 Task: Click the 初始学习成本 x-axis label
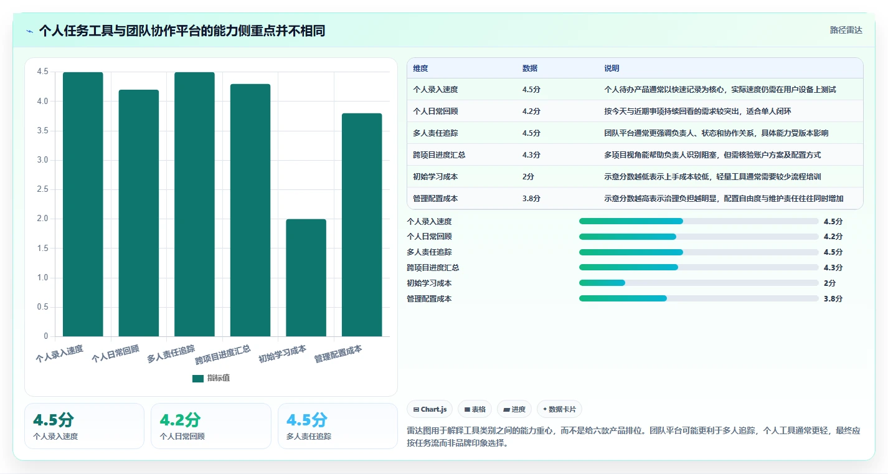tap(282, 353)
